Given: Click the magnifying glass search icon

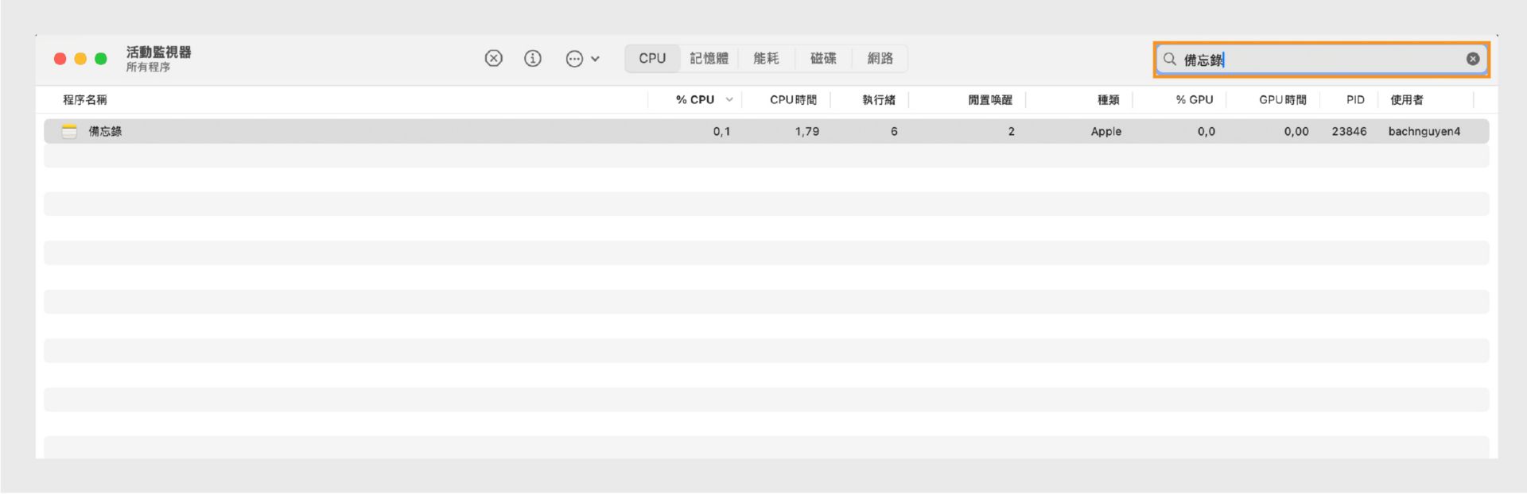Looking at the screenshot, I should (1170, 59).
